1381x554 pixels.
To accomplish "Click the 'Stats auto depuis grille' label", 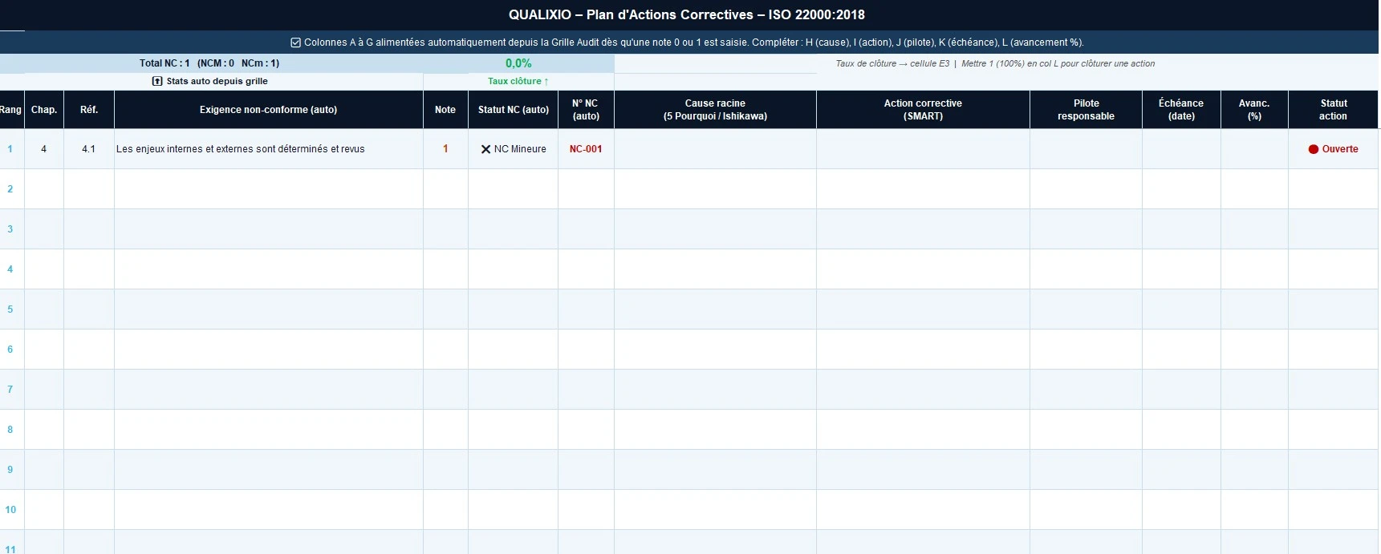I will point(217,81).
